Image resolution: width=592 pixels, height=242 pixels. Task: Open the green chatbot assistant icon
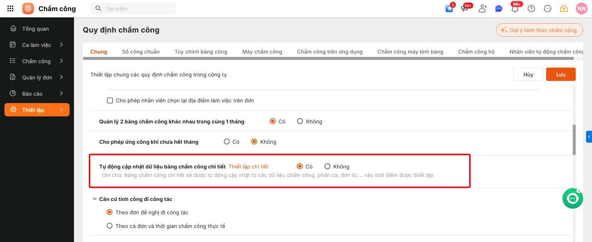point(572,199)
